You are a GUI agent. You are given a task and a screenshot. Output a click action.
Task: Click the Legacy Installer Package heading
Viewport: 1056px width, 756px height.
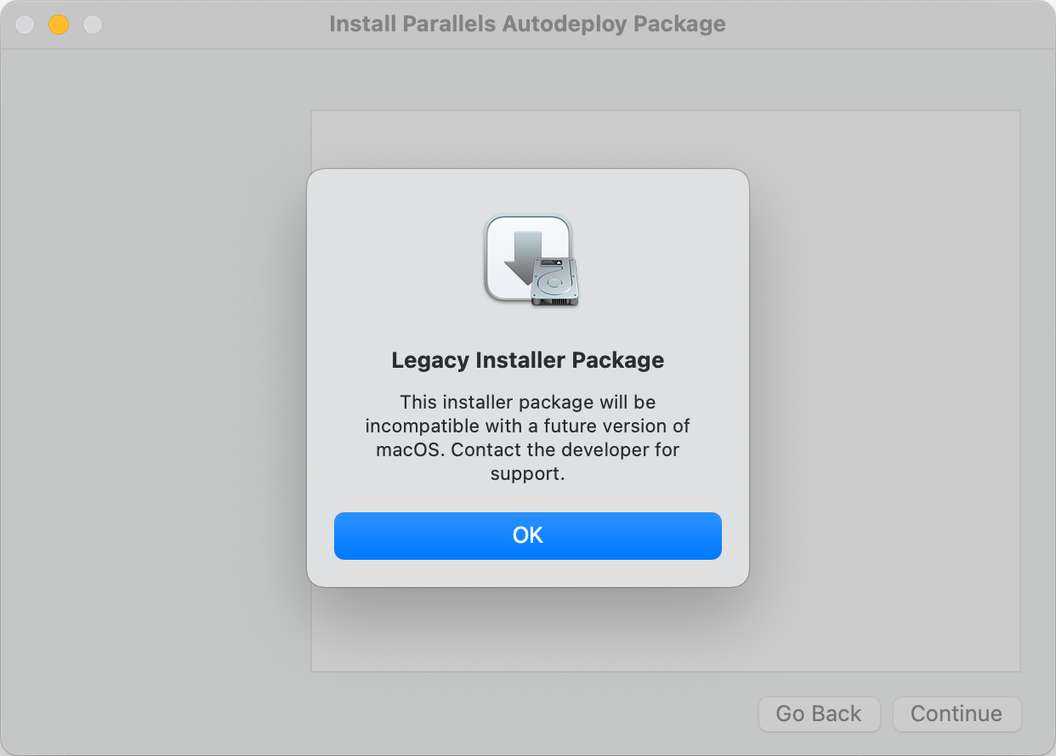coord(527,360)
